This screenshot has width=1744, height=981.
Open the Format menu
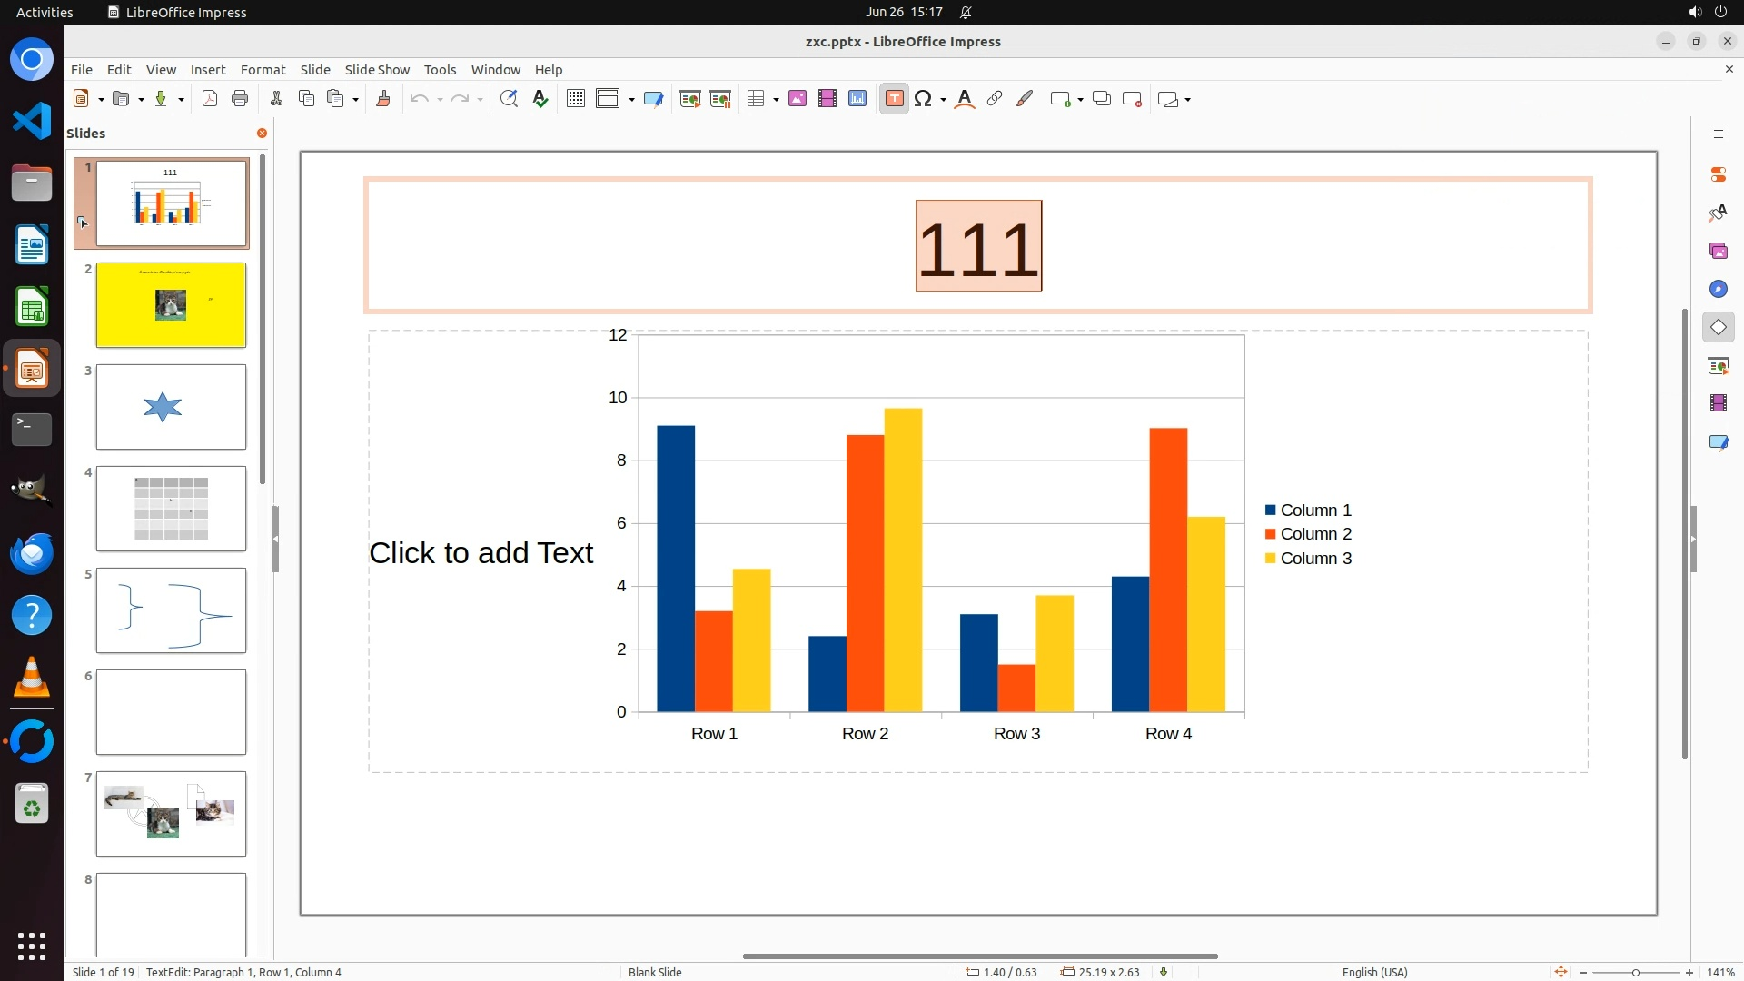(x=263, y=69)
